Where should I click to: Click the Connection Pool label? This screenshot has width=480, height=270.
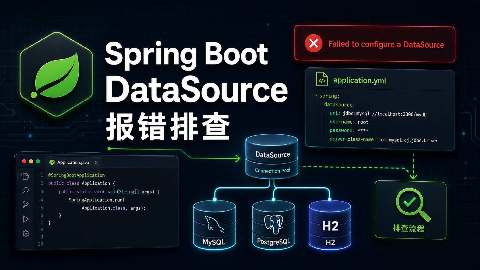click(x=272, y=171)
